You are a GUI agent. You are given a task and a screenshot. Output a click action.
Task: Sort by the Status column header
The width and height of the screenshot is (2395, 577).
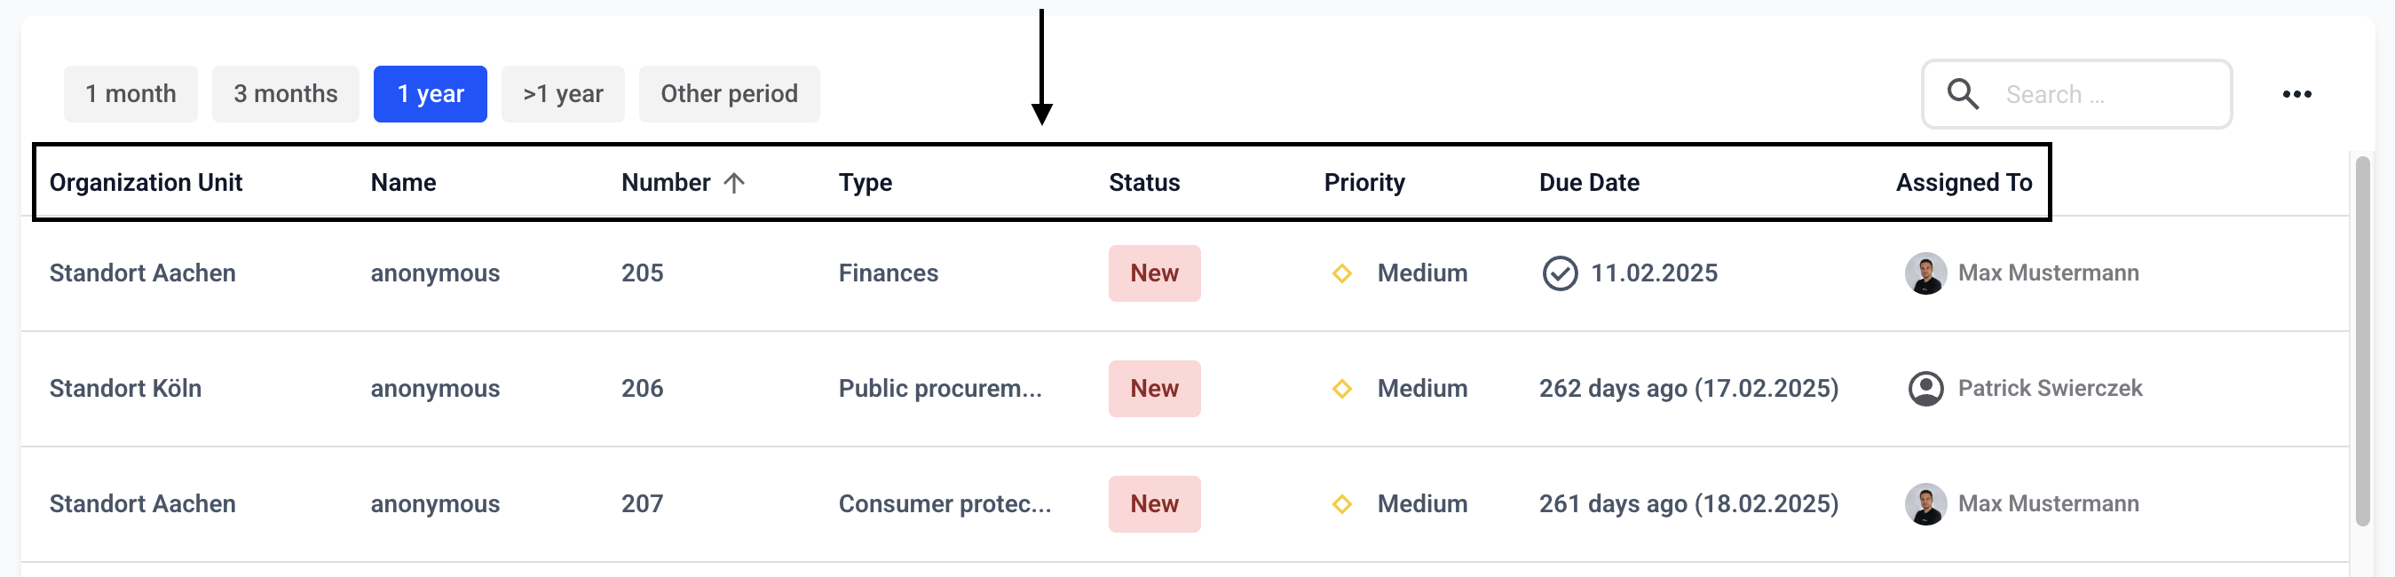tap(1143, 183)
